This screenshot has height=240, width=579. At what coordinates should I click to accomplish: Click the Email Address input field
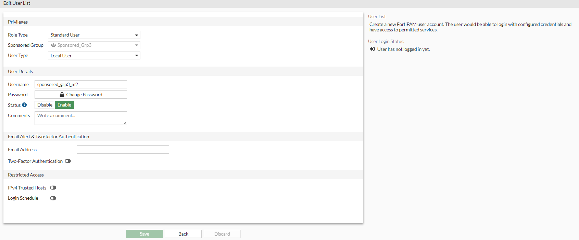click(123, 150)
